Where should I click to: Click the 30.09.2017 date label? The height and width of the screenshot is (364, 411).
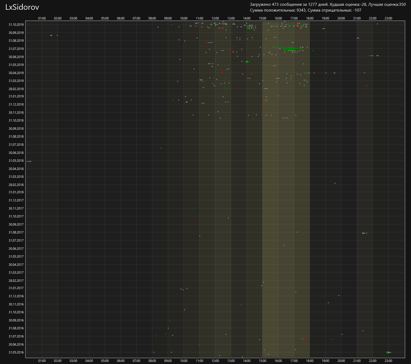tap(16, 225)
